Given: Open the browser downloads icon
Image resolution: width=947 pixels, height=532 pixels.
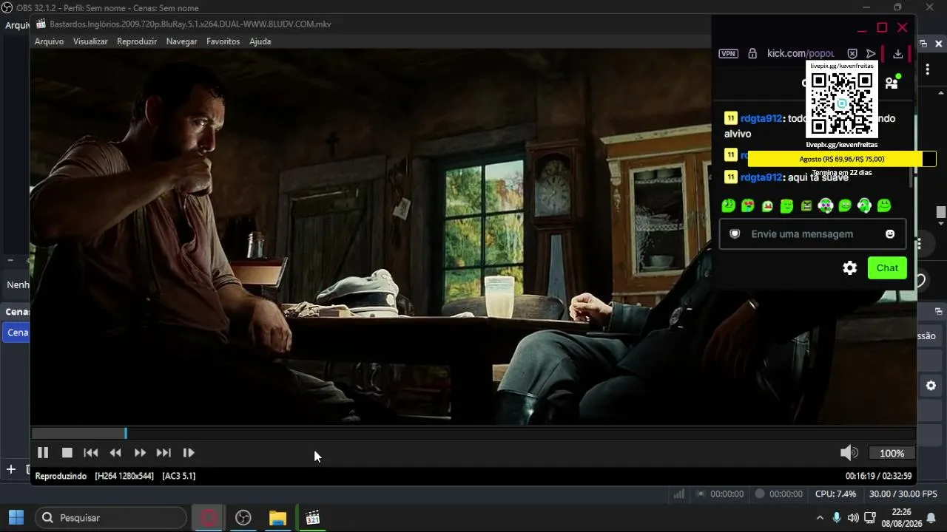Looking at the screenshot, I should (x=897, y=53).
